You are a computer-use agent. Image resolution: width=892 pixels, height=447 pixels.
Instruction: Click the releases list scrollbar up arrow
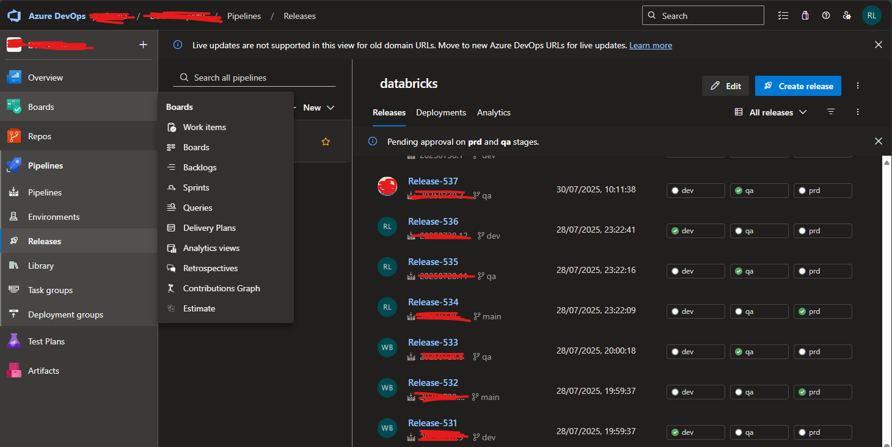click(887, 162)
